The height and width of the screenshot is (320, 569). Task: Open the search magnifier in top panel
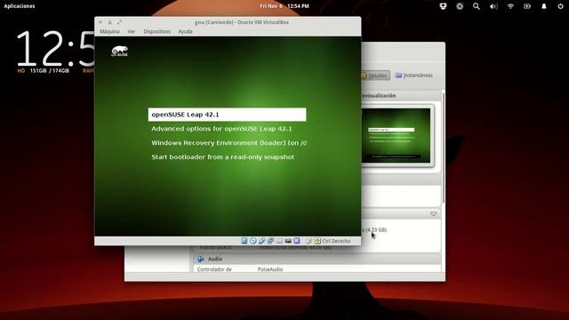coord(477,6)
